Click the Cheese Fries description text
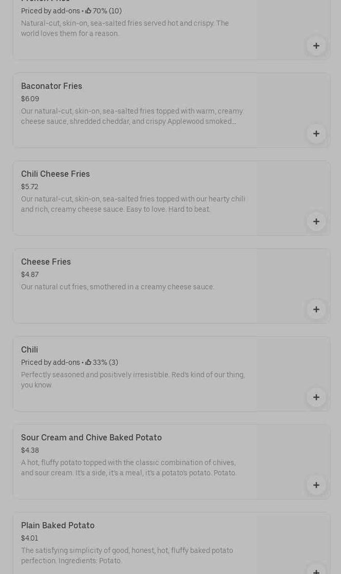 (118, 287)
